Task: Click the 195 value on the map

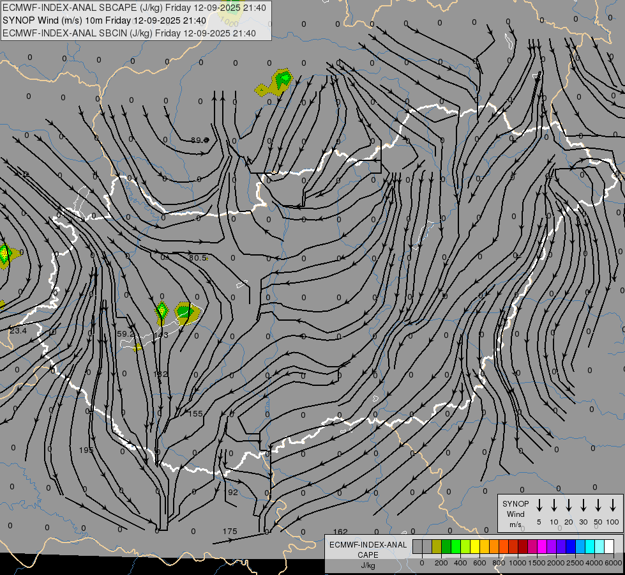Action: pyautogui.click(x=86, y=450)
